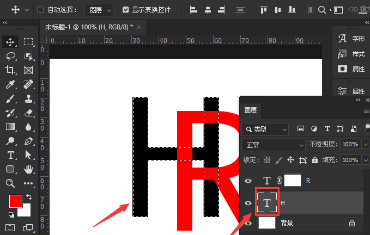Open the 图层 auto-select target dropdown

[x=99, y=10]
